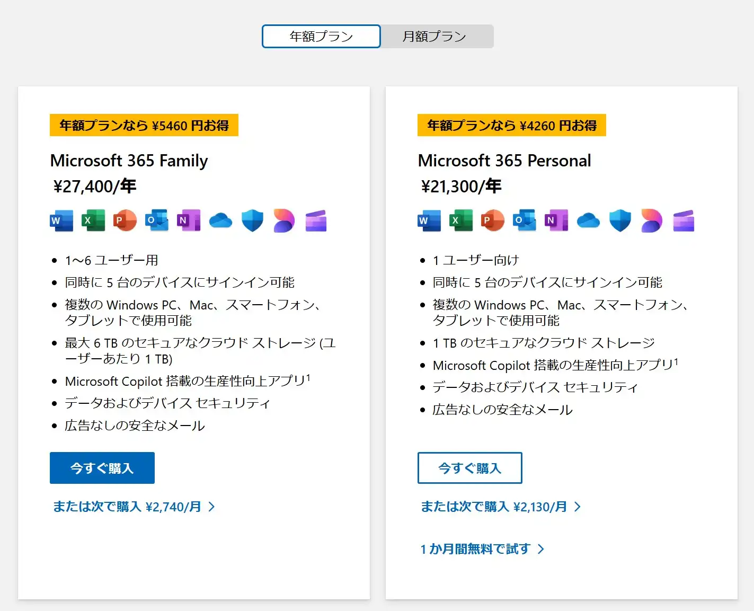Screen dimensions: 754x611
Task: Click the OneDrive icon under Personal plan
Action: click(588, 220)
